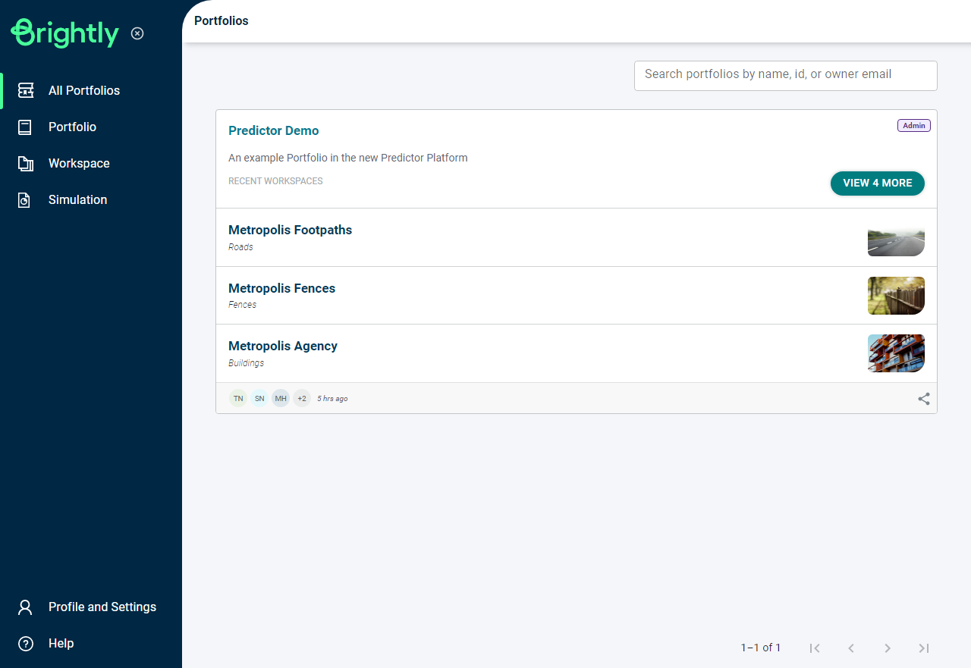The height and width of the screenshot is (668, 971).
Task: Click the 'Roads' category label
Action: [x=240, y=247]
